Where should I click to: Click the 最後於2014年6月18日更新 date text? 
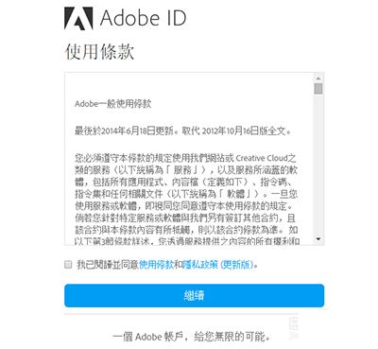(124, 131)
